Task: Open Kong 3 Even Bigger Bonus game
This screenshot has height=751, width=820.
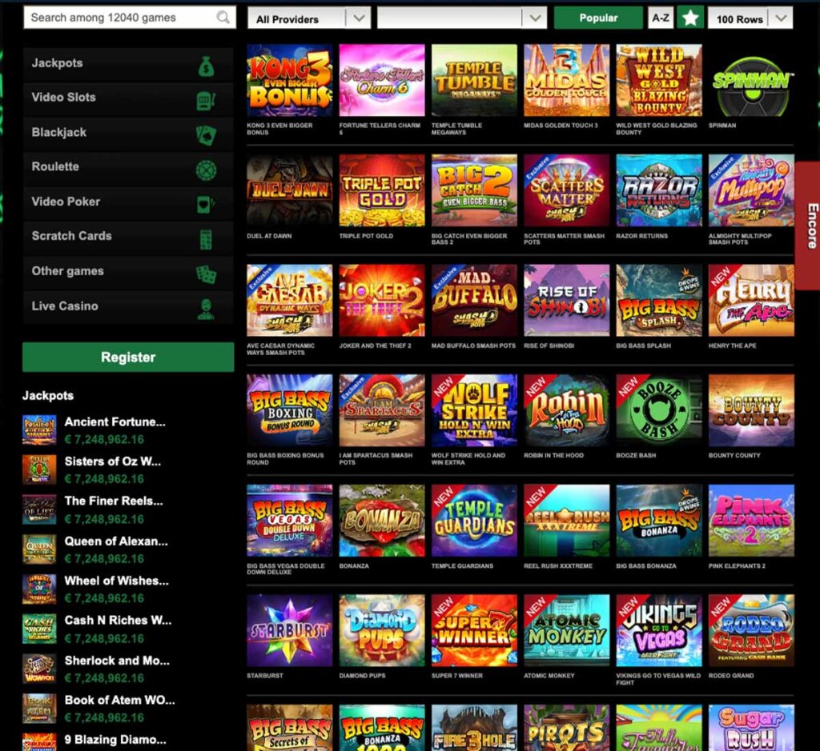Action: (x=290, y=81)
